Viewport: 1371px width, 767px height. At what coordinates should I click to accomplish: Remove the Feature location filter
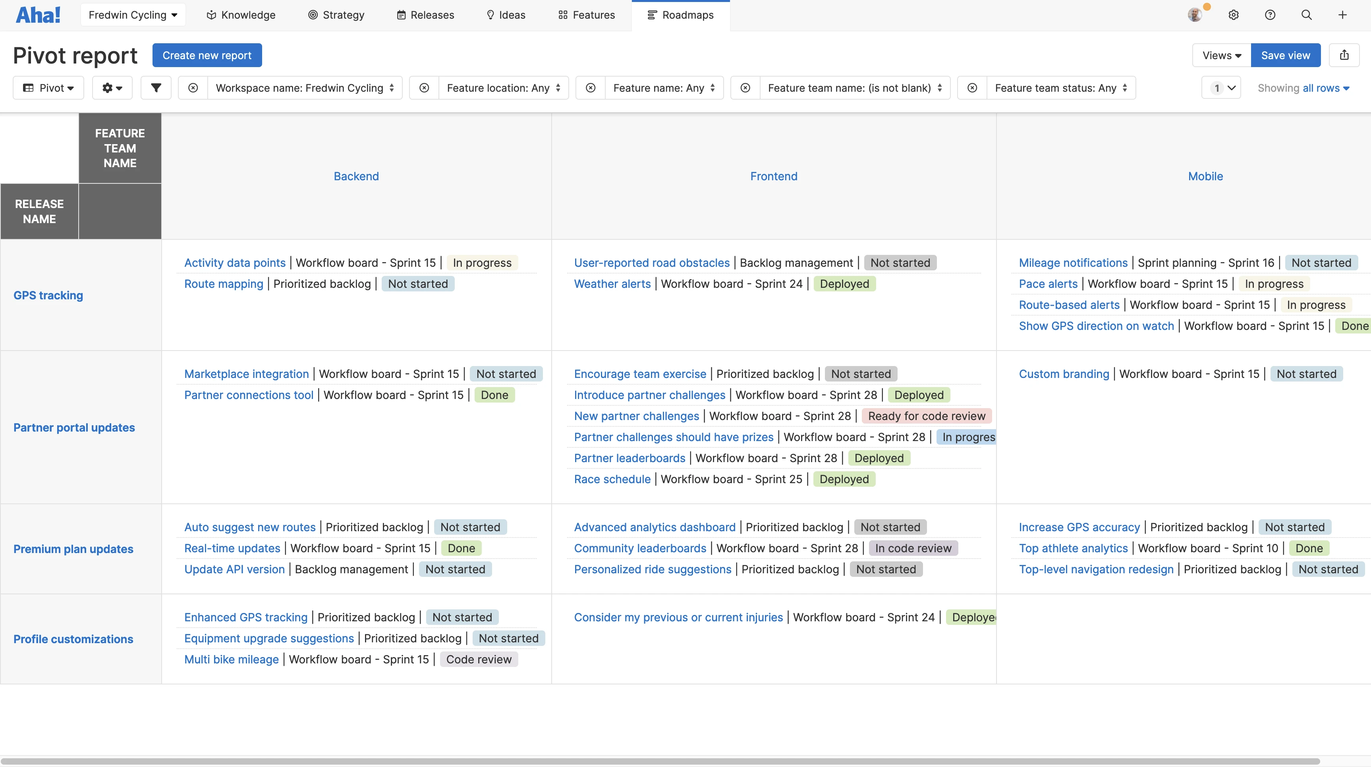click(x=424, y=88)
